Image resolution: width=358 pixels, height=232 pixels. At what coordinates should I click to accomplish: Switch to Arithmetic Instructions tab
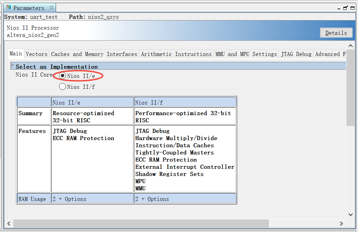click(176, 54)
